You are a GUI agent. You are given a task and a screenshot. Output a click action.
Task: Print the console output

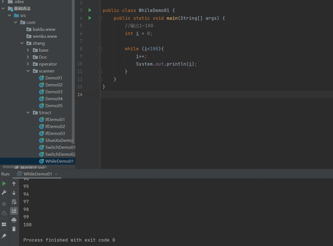14,220
